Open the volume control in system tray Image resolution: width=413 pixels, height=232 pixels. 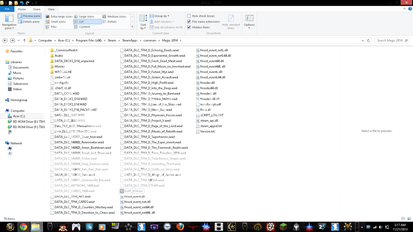point(381,227)
